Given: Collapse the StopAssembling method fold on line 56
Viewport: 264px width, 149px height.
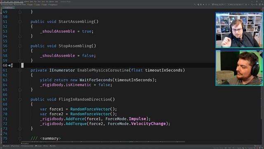Looking at the screenshot, I should (x=20, y=46).
